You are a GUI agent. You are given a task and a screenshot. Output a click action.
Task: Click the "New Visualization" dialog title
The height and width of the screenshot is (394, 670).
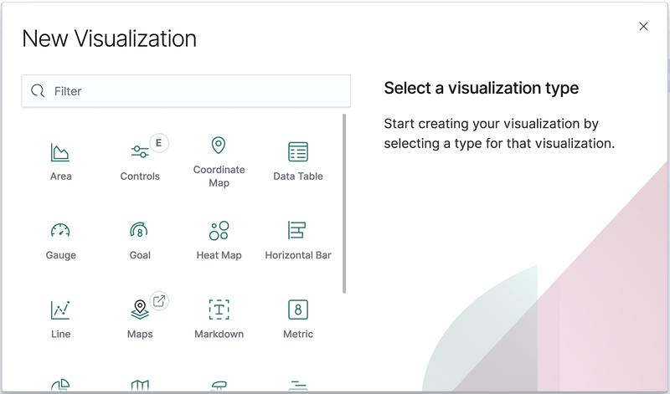pos(109,38)
